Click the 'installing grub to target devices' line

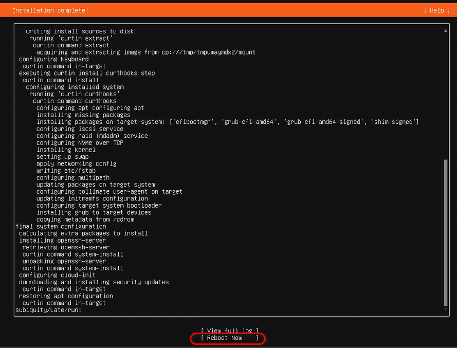pyautogui.click(x=94, y=212)
